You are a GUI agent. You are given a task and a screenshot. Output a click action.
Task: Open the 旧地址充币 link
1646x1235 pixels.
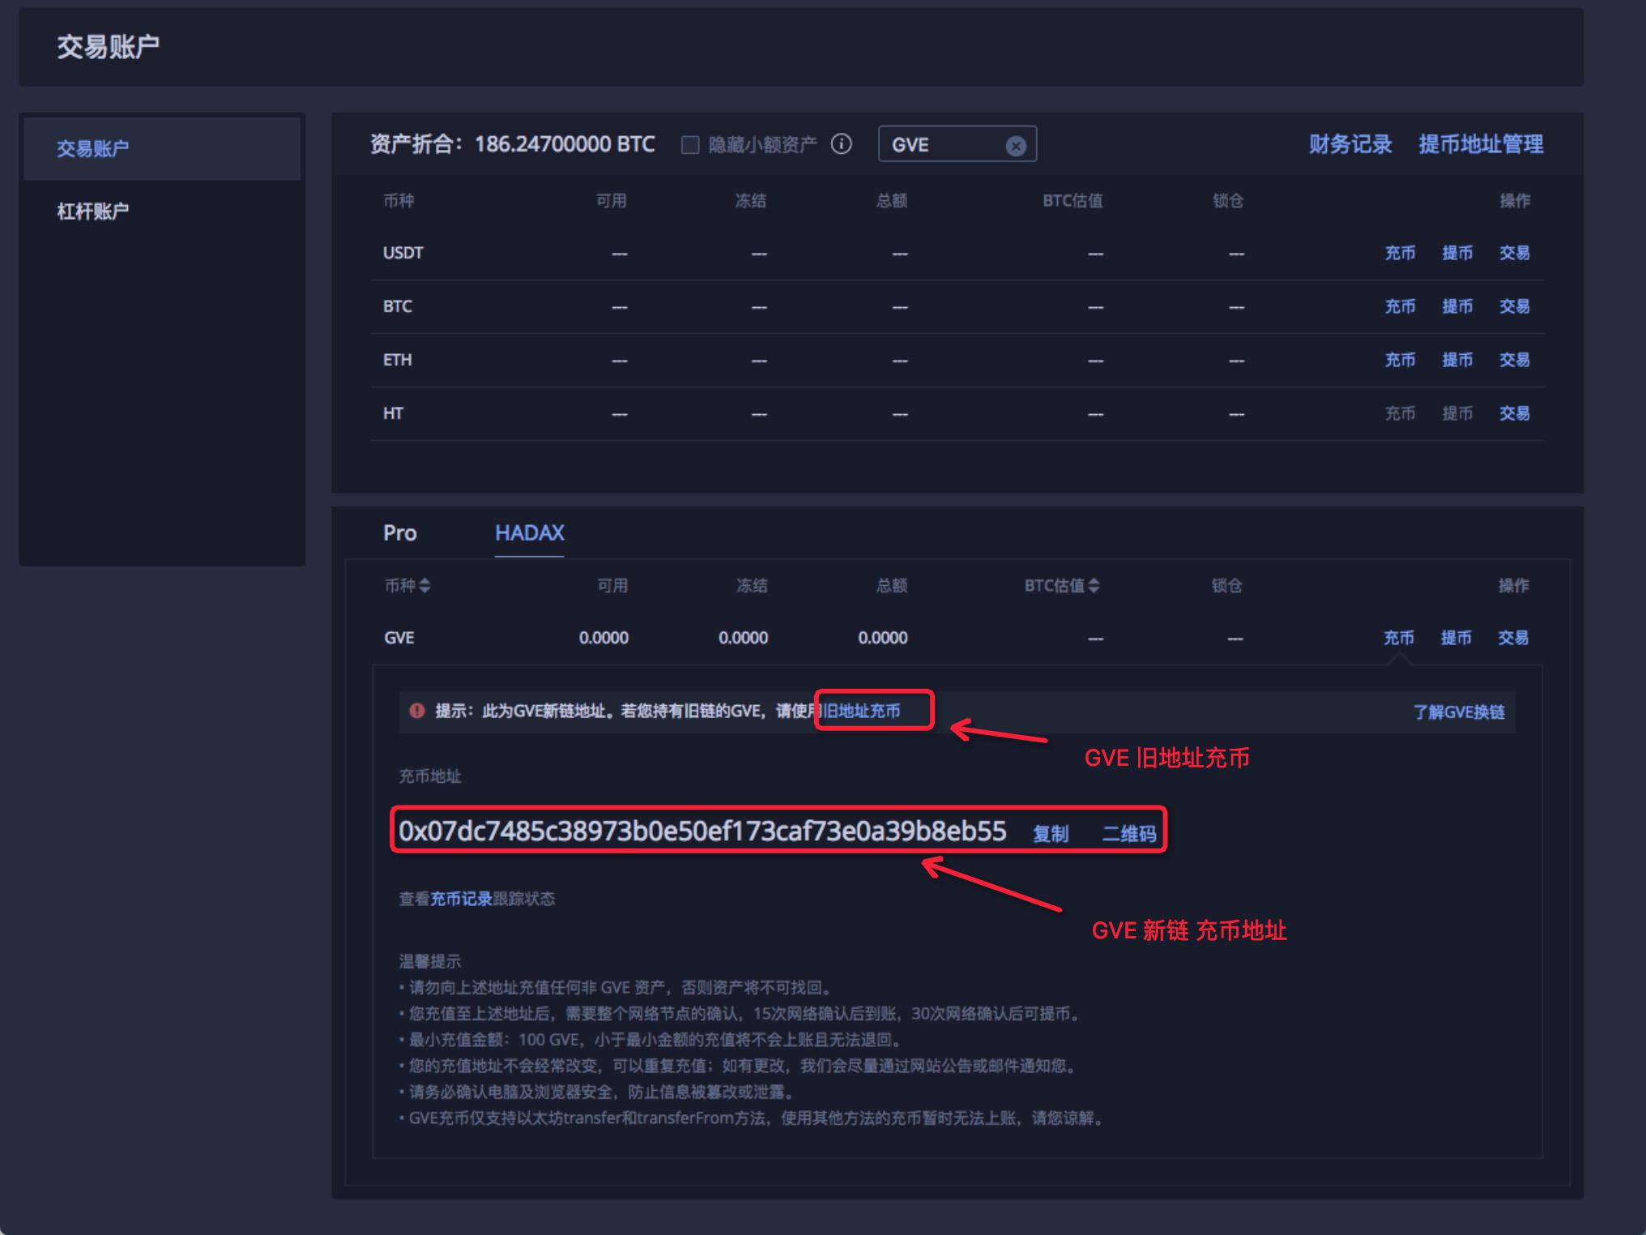point(862,711)
